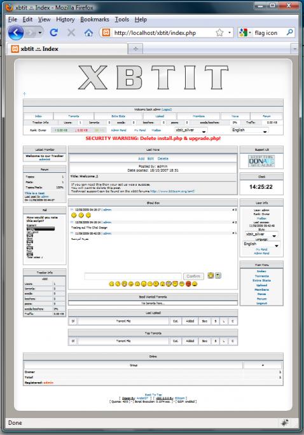Screen dimensions: 304x435
Task: Open the Bookmarks menu
Action: (x=95, y=20)
